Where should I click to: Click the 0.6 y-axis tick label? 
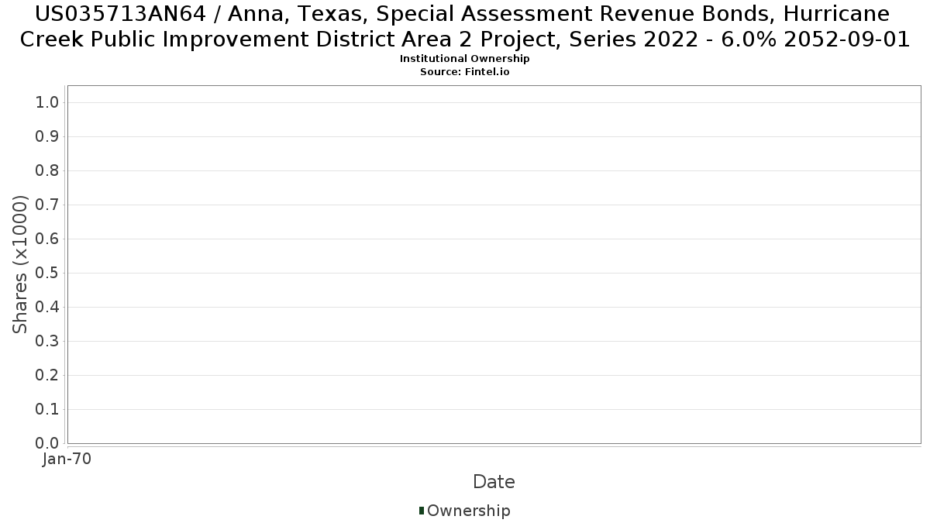pos(48,239)
